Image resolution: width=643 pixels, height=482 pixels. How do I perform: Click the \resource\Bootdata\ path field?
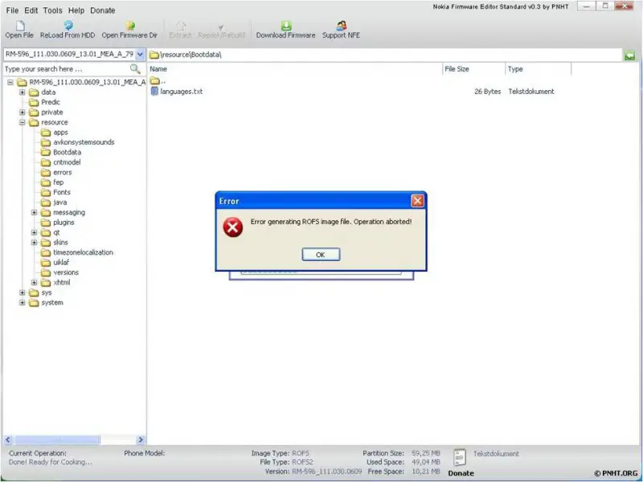[385, 55]
